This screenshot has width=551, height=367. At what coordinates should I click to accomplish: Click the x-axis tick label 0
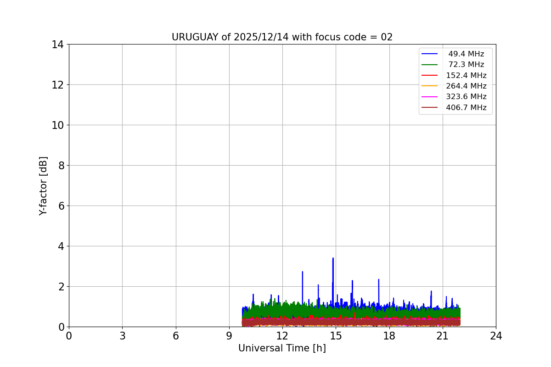69,336
